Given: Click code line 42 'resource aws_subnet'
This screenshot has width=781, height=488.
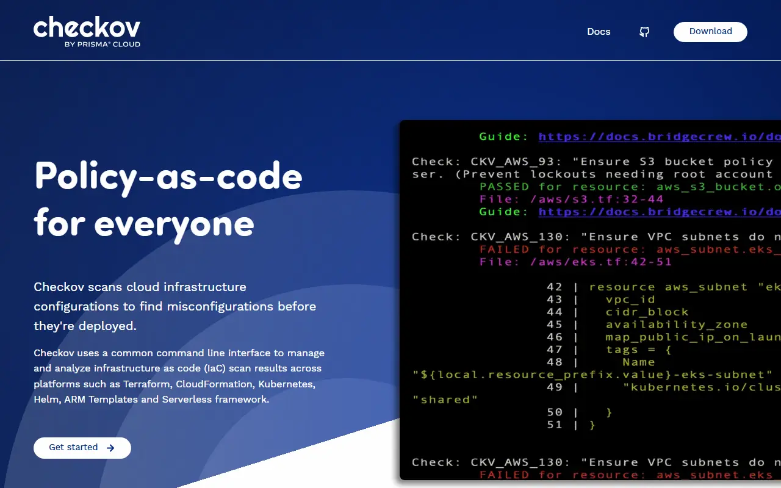Looking at the screenshot, I should (664, 287).
